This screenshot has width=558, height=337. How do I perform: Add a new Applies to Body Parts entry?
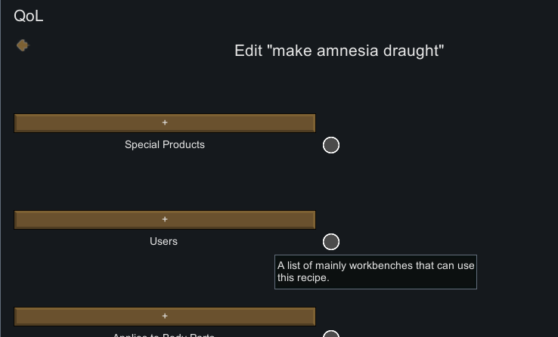[165, 316]
